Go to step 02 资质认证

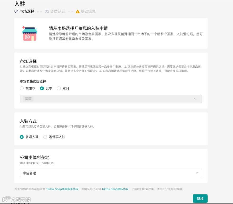[55, 11]
